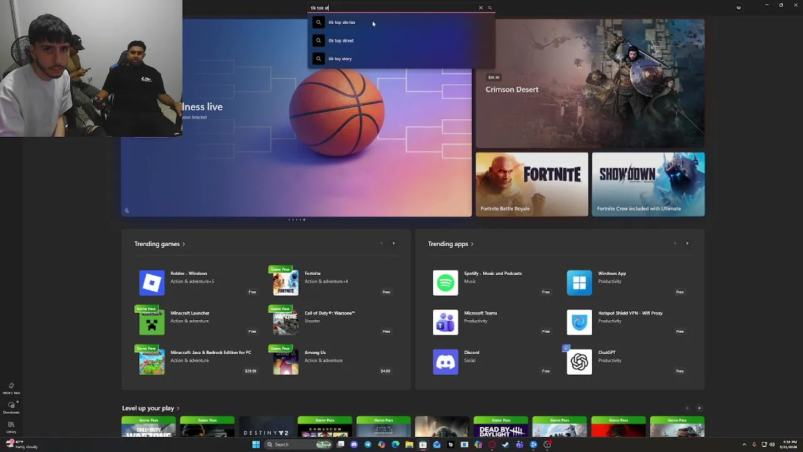This screenshot has width=803, height=452.
Task: Open Library in Store sidebar
Action: click(x=11, y=427)
